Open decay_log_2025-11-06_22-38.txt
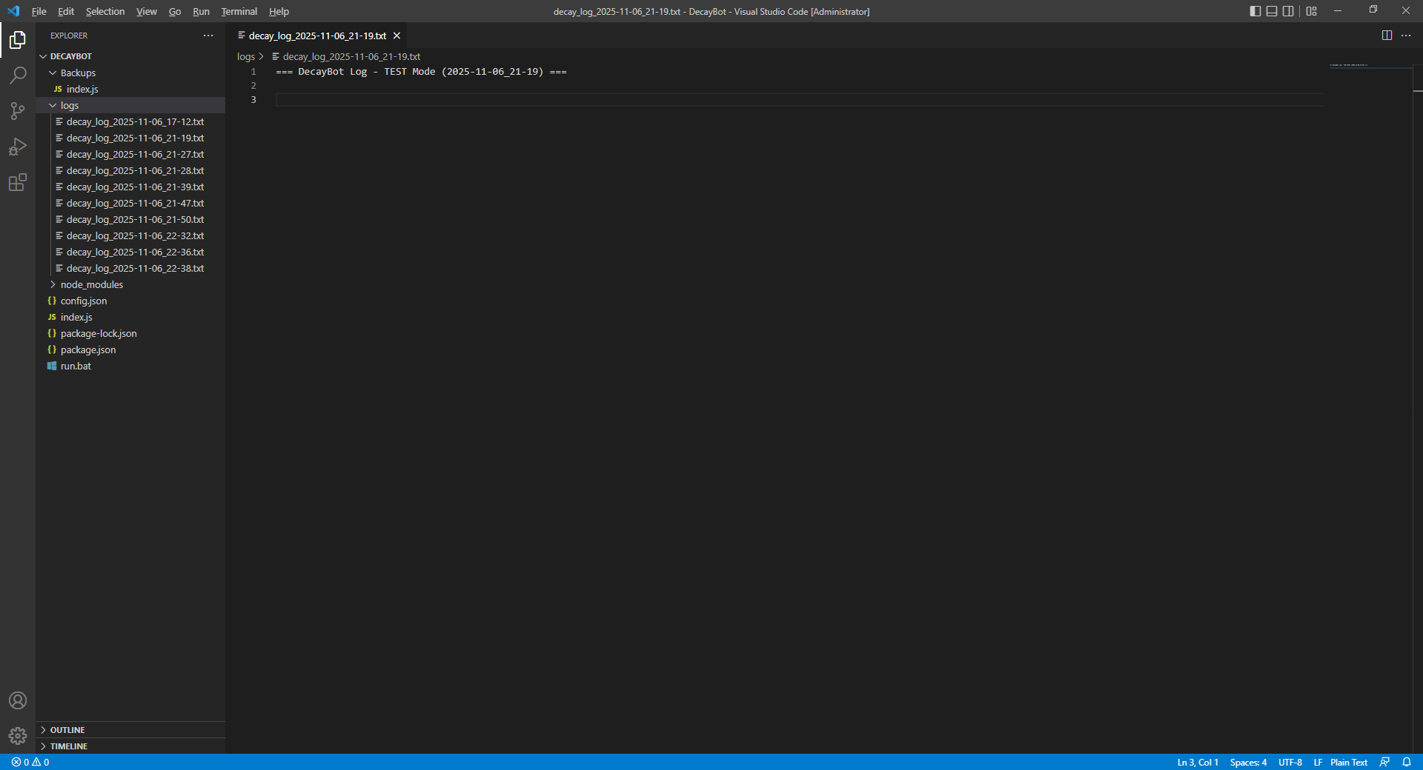 coord(130,268)
